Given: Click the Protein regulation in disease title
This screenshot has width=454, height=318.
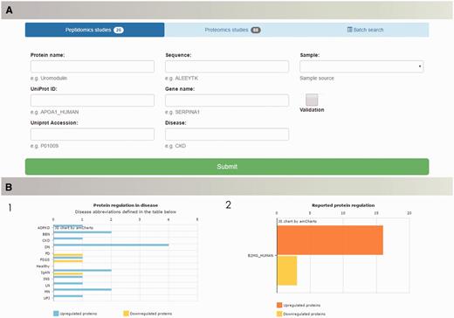Looking at the screenshot, I should [126, 205].
